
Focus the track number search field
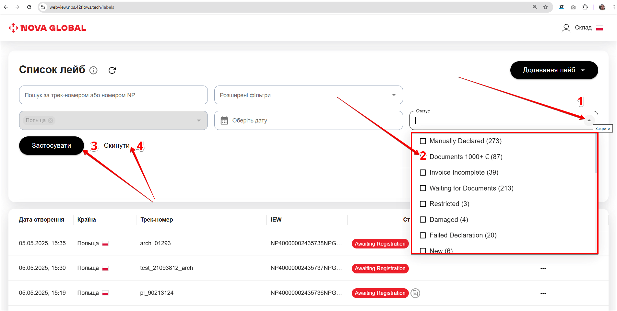tap(113, 95)
